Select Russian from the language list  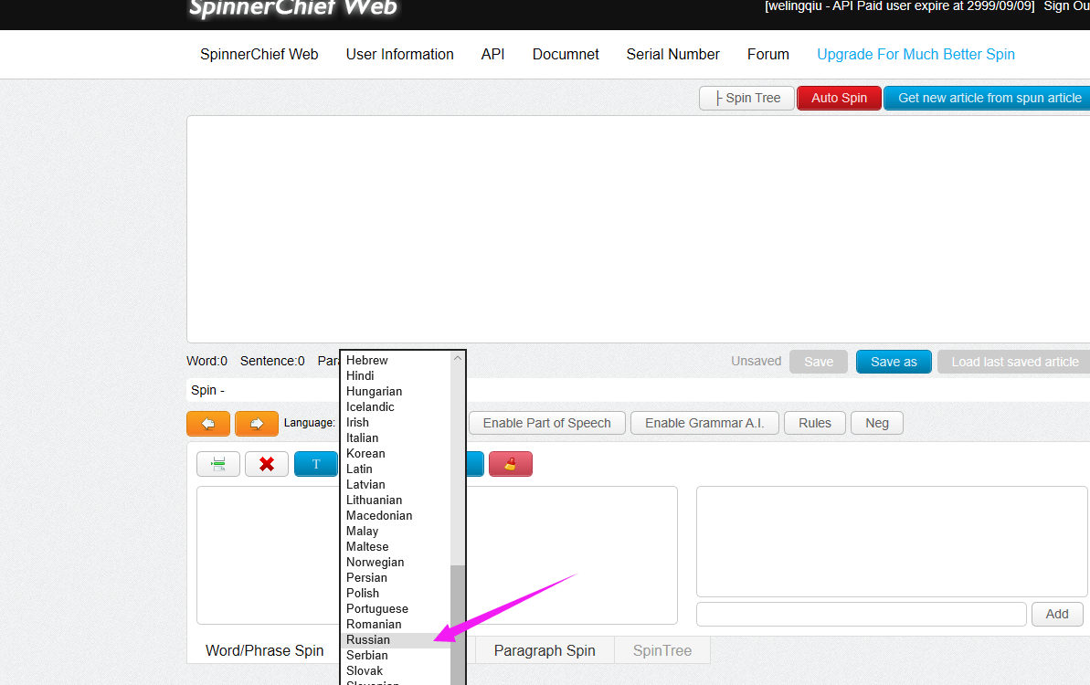tap(368, 640)
